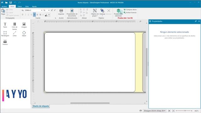The image size is (201, 113).
Task: Select the Rectángulo tool
Action: coord(5,34)
